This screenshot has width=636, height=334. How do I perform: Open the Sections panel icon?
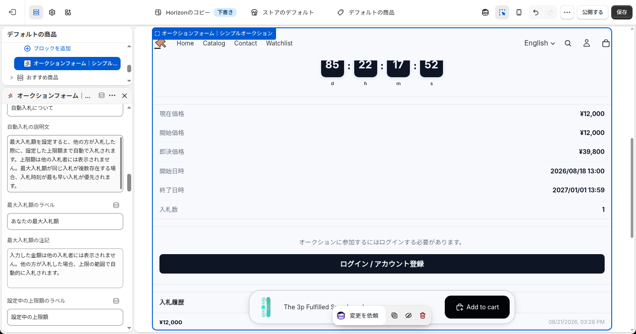(x=36, y=12)
